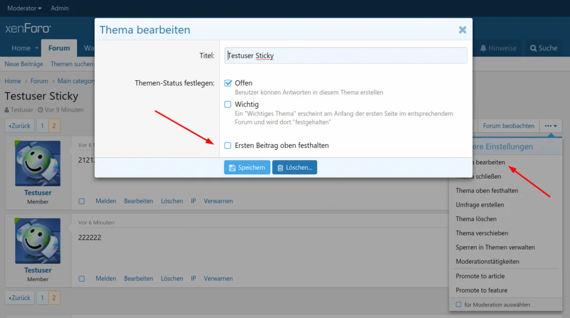Select Thema löschen from the menu
570x318 pixels.
click(476, 219)
